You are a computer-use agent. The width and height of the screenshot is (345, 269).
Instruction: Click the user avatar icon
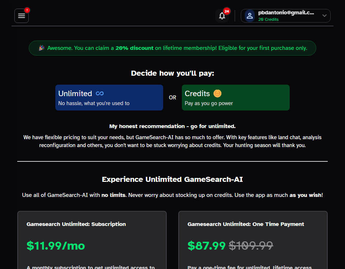250,16
